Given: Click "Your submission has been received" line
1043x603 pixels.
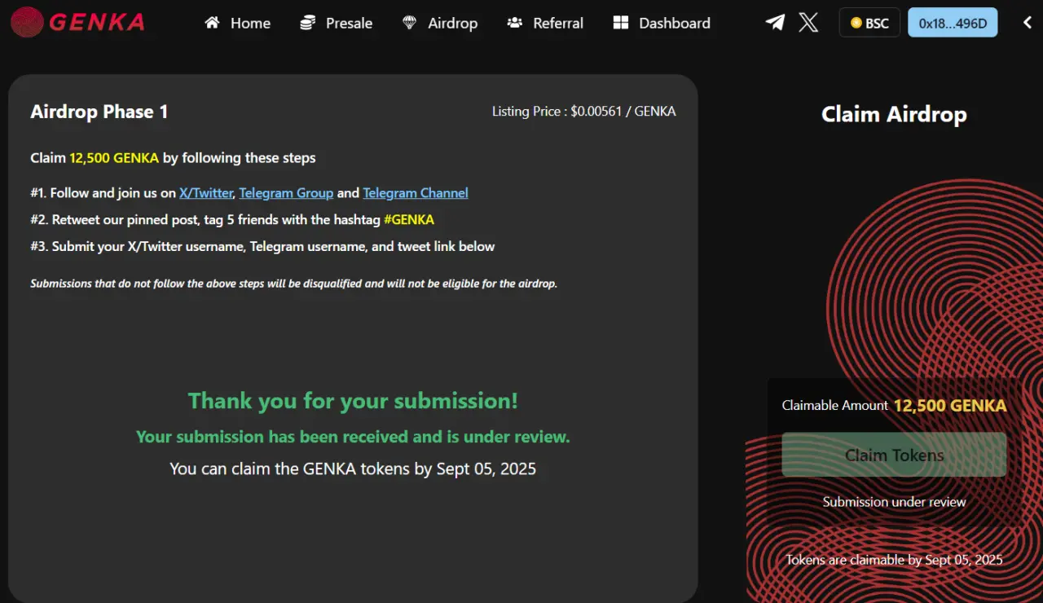Looking at the screenshot, I should [353, 437].
